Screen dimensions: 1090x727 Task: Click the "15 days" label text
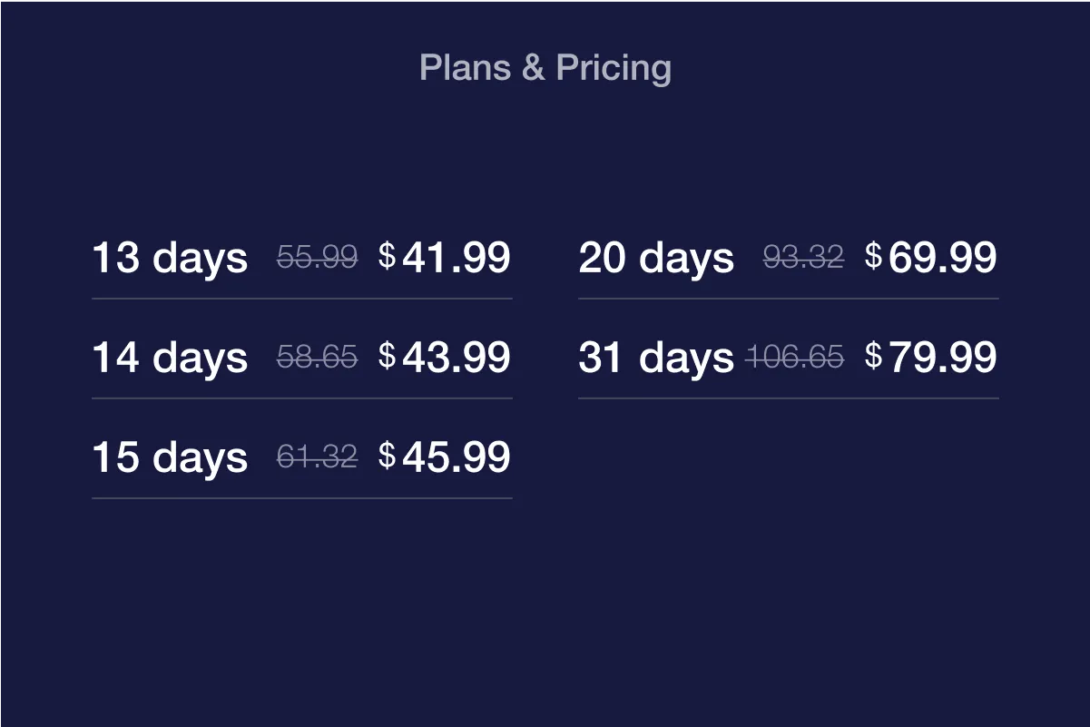(x=170, y=457)
